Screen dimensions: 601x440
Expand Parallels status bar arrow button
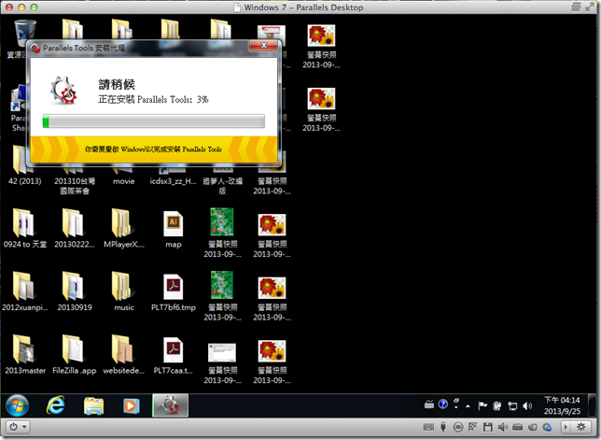pos(566,427)
